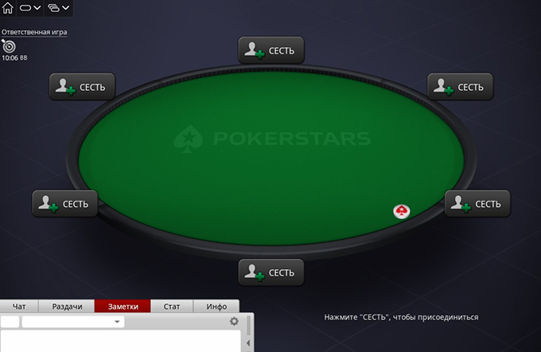Switch to the Чат tab
Viewport: 541px width, 352px height.
pyautogui.click(x=19, y=307)
